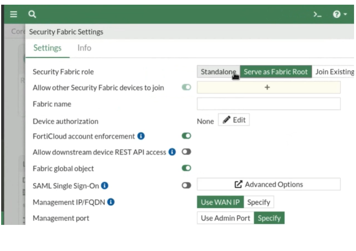
Task: Click the Security Fabric role label
Action: (x=63, y=72)
